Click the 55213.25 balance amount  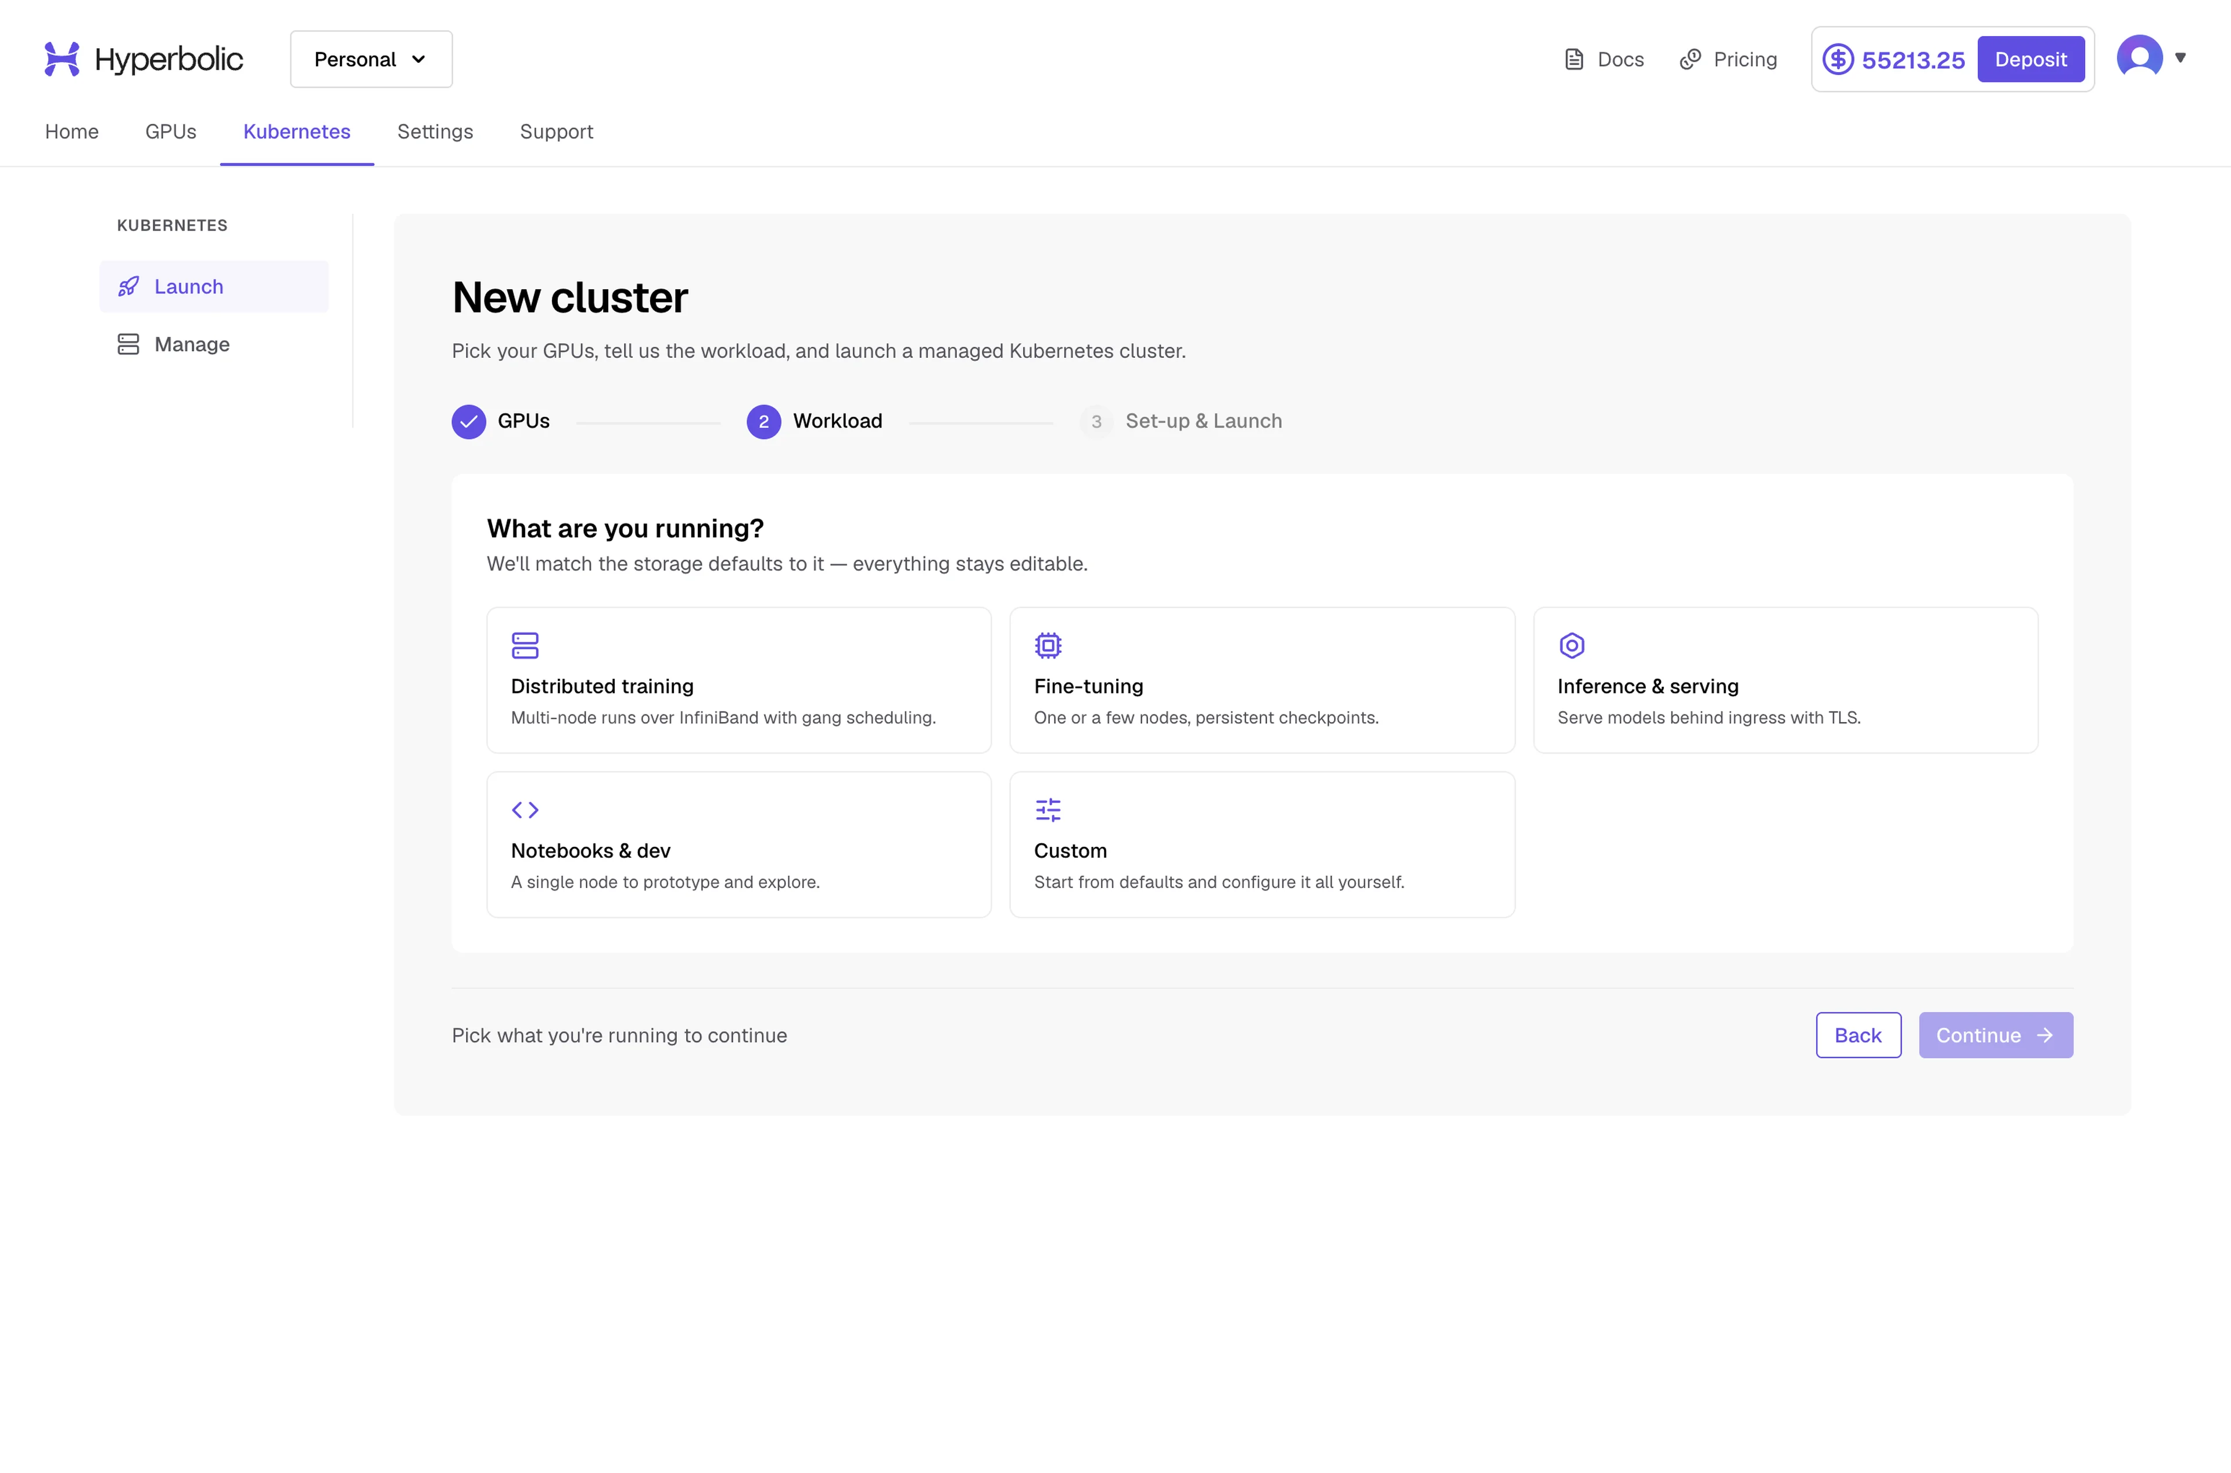1913,60
